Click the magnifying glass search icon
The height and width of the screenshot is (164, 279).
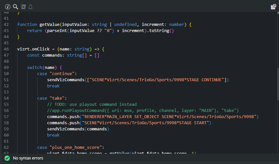(x=15, y=6)
